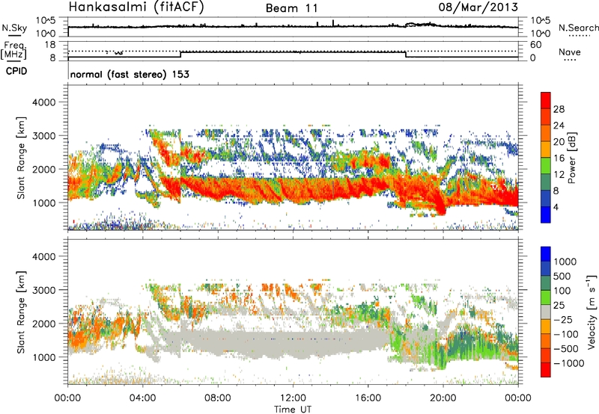
Task: Pick the gray segment of the Velocity color bar
Action: (x=546, y=312)
